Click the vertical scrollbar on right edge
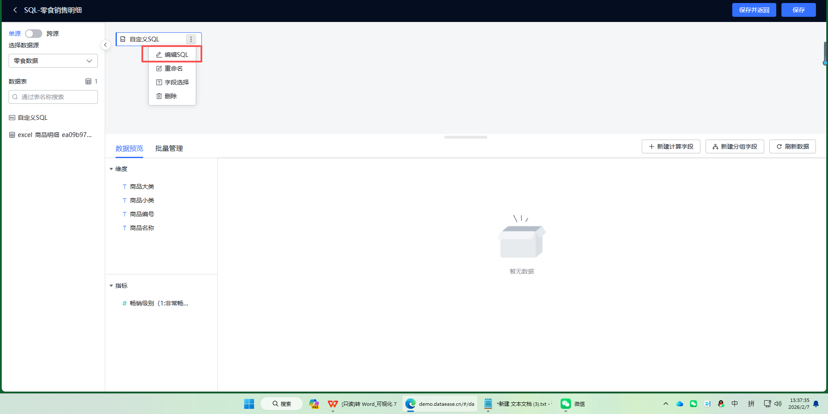828x414 pixels. click(825, 53)
